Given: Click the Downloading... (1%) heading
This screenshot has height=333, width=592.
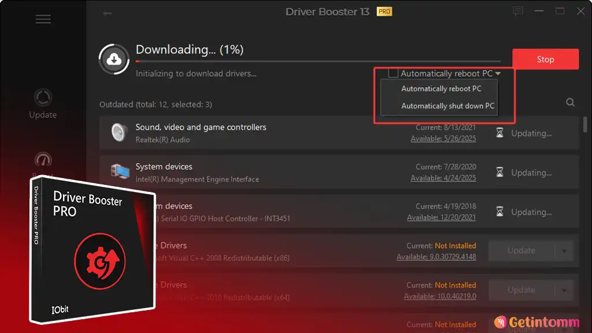Looking at the screenshot, I should pyautogui.click(x=190, y=50).
